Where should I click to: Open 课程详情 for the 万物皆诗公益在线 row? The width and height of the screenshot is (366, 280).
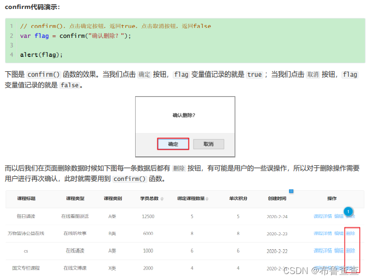point(323,233)
